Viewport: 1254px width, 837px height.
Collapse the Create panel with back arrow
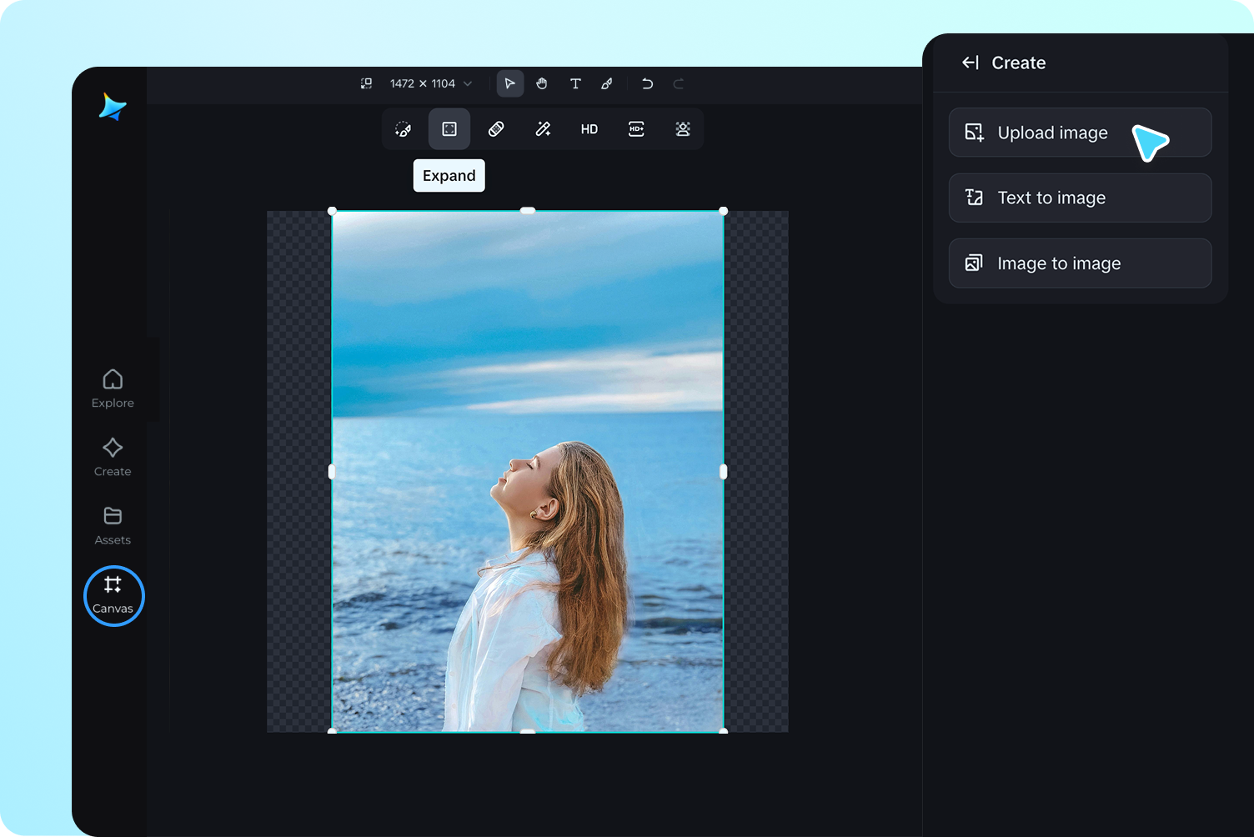pyautogui.click(x=971, y=63)
